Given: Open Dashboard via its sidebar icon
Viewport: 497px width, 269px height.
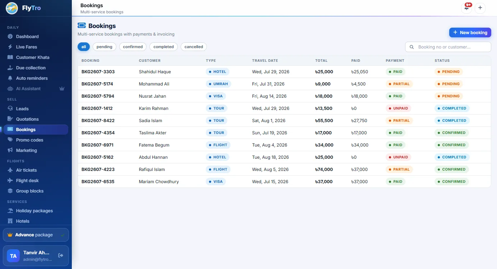Looking at the screenshot, I should (10, 37).
